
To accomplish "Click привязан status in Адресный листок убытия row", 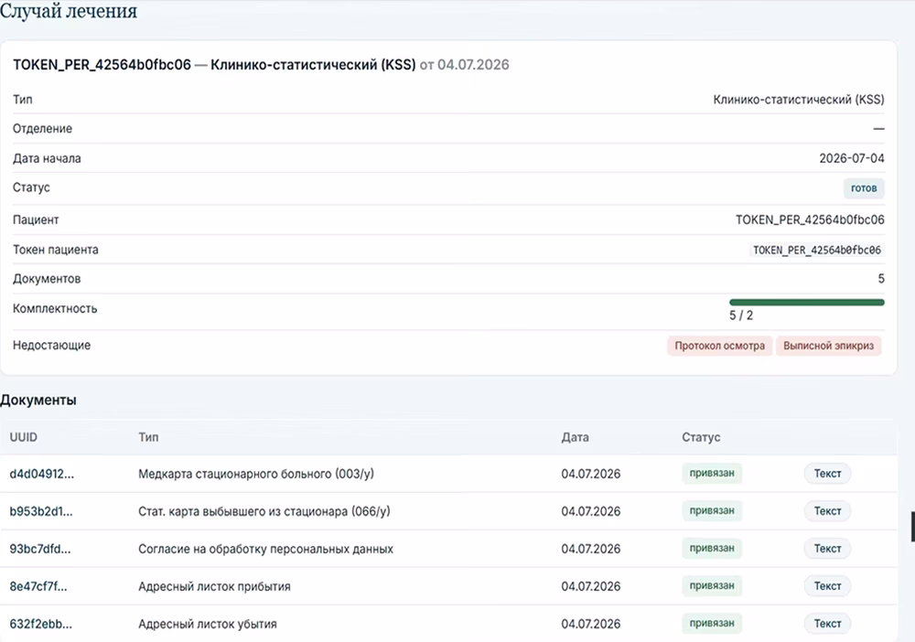I will (x=712, y=623).
